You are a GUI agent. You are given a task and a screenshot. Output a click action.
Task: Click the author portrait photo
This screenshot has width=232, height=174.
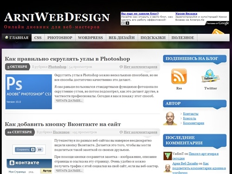(170, 118)
